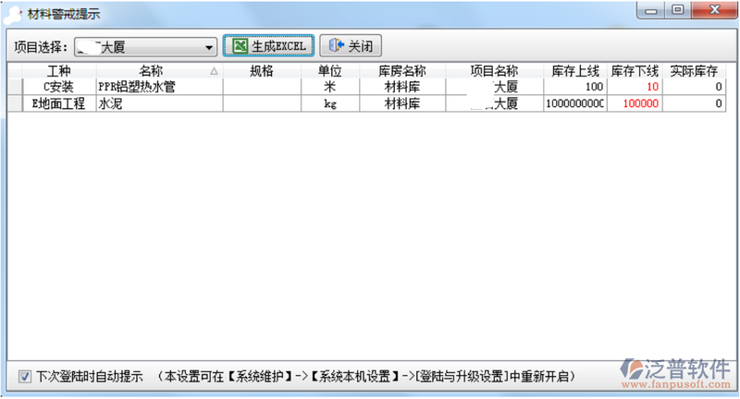Viewport: 740px width, 399px height.
Task: Click empty 规格 cell in PPR铝塑热水管 row
Action: click(x=262, y=87)
